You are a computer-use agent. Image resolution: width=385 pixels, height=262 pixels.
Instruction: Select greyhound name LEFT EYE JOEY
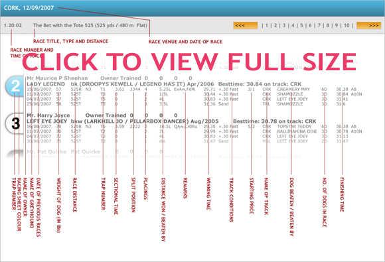point(47,121)
